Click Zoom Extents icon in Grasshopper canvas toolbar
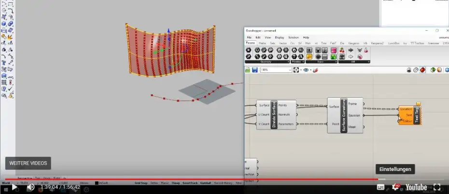 296,70
